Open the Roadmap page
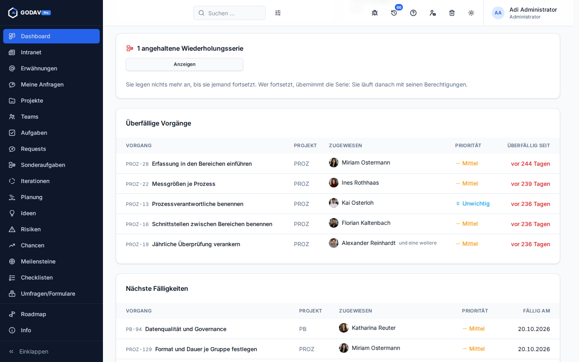579x362 pixels. click(x=51, y=314)
